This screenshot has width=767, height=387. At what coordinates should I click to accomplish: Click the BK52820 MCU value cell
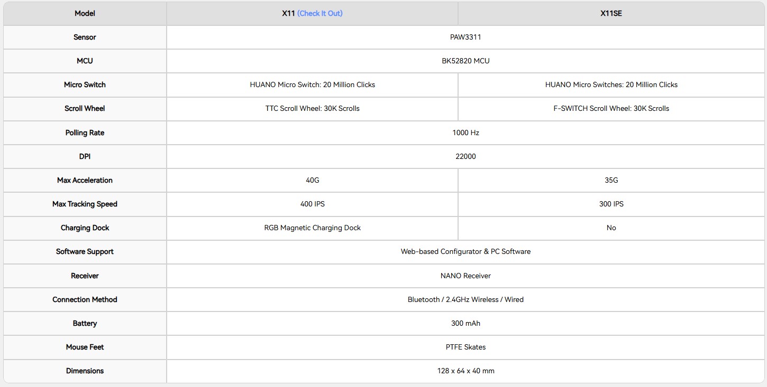tap(465, 61)
